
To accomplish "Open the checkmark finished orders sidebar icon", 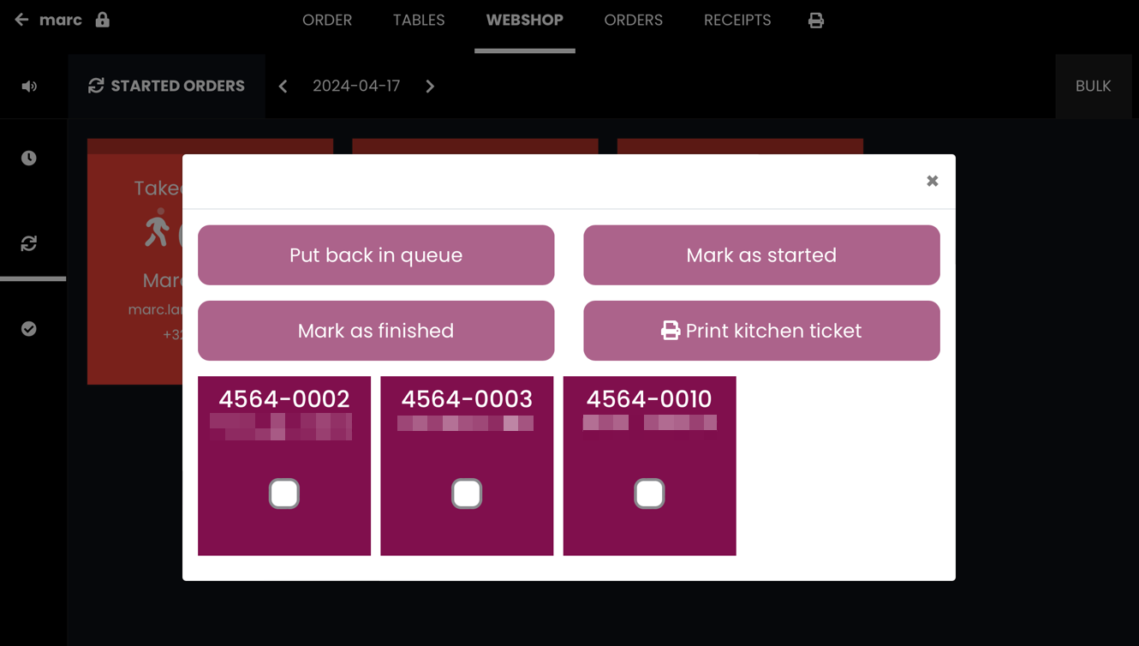I will point(29,329).
